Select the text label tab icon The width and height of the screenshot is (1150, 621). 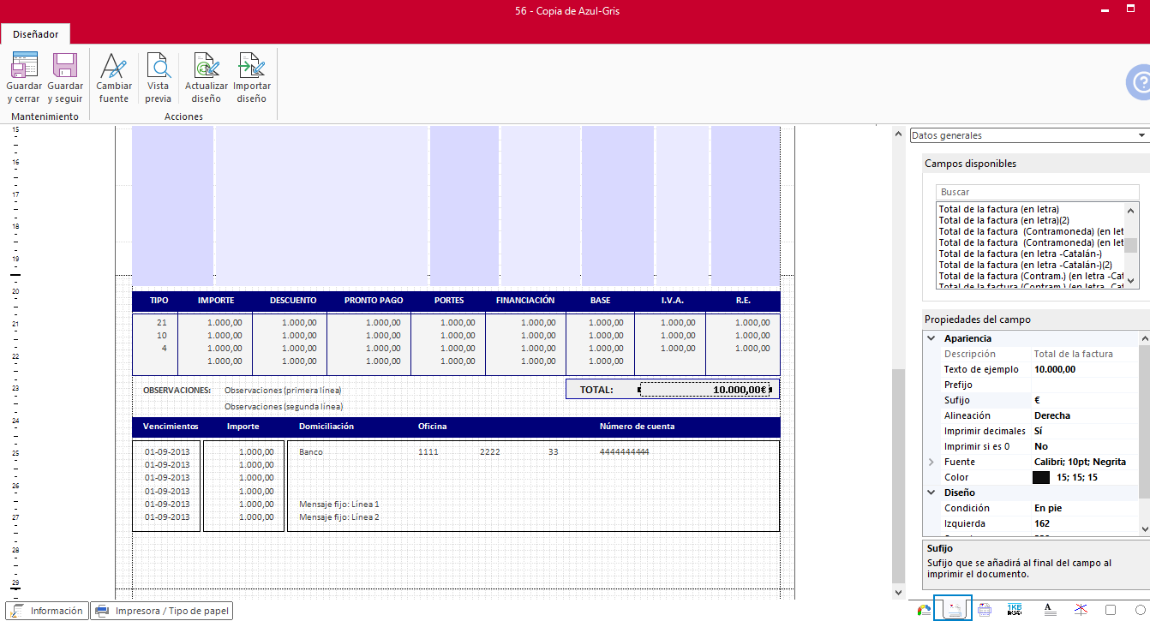point(1049,610)
